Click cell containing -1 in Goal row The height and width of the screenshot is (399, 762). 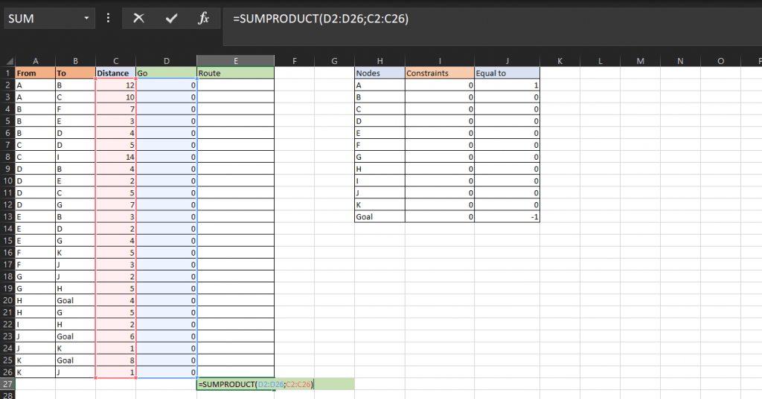tap(508, 217)
